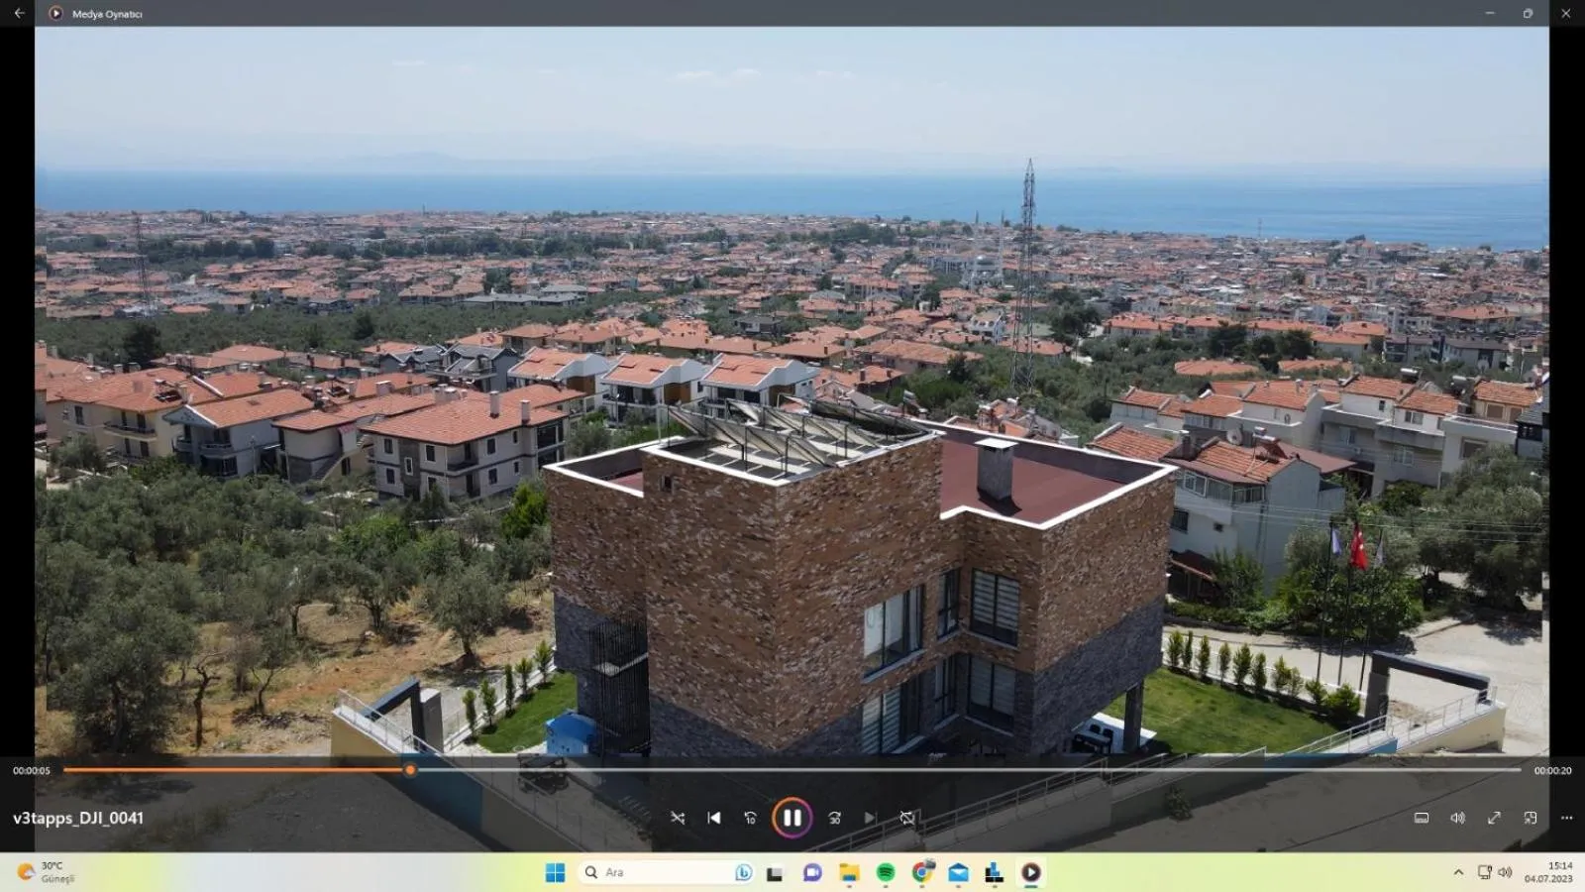Switch to mini player view
This screenshot has height=892, width=1585.
point(1531,818)
